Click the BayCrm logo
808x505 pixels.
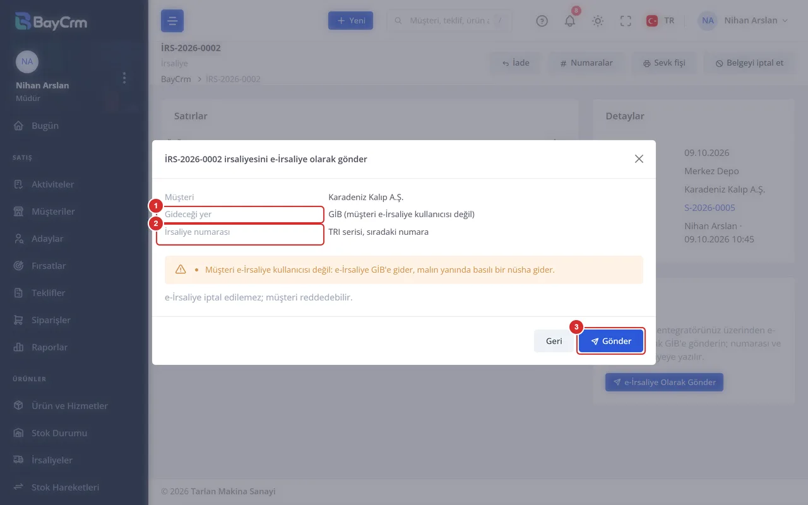(x=51, y=22)
